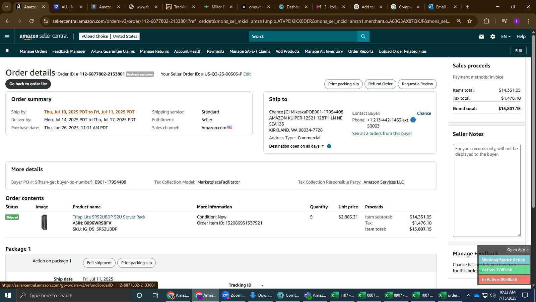Screen dimensions: 536x302
Task: Open vCloud Choice United States account switcher
Action: (x=109, y=36)
